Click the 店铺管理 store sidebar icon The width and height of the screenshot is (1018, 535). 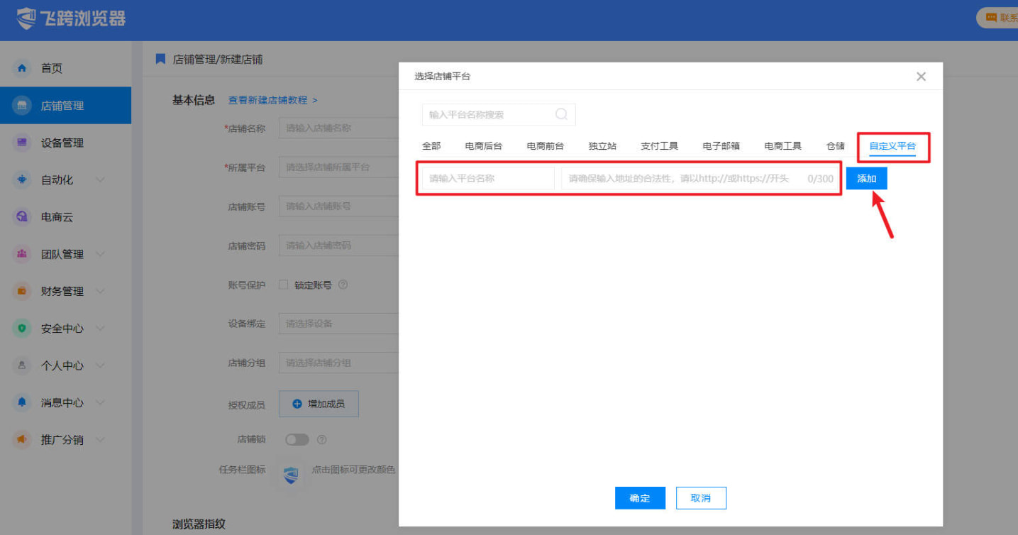click(22, 106)
